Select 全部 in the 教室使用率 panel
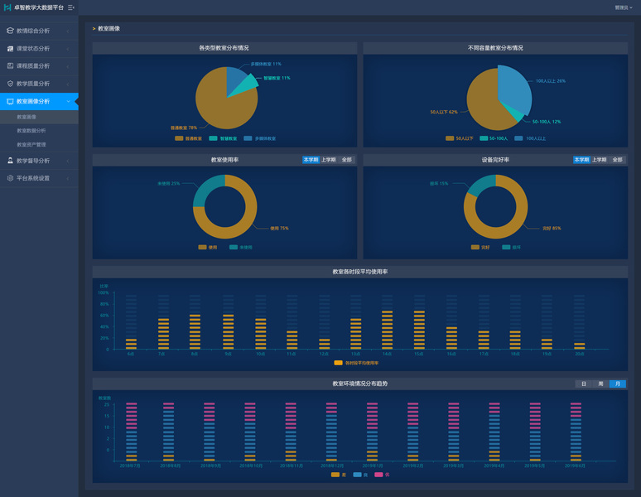 pos(346,160)
